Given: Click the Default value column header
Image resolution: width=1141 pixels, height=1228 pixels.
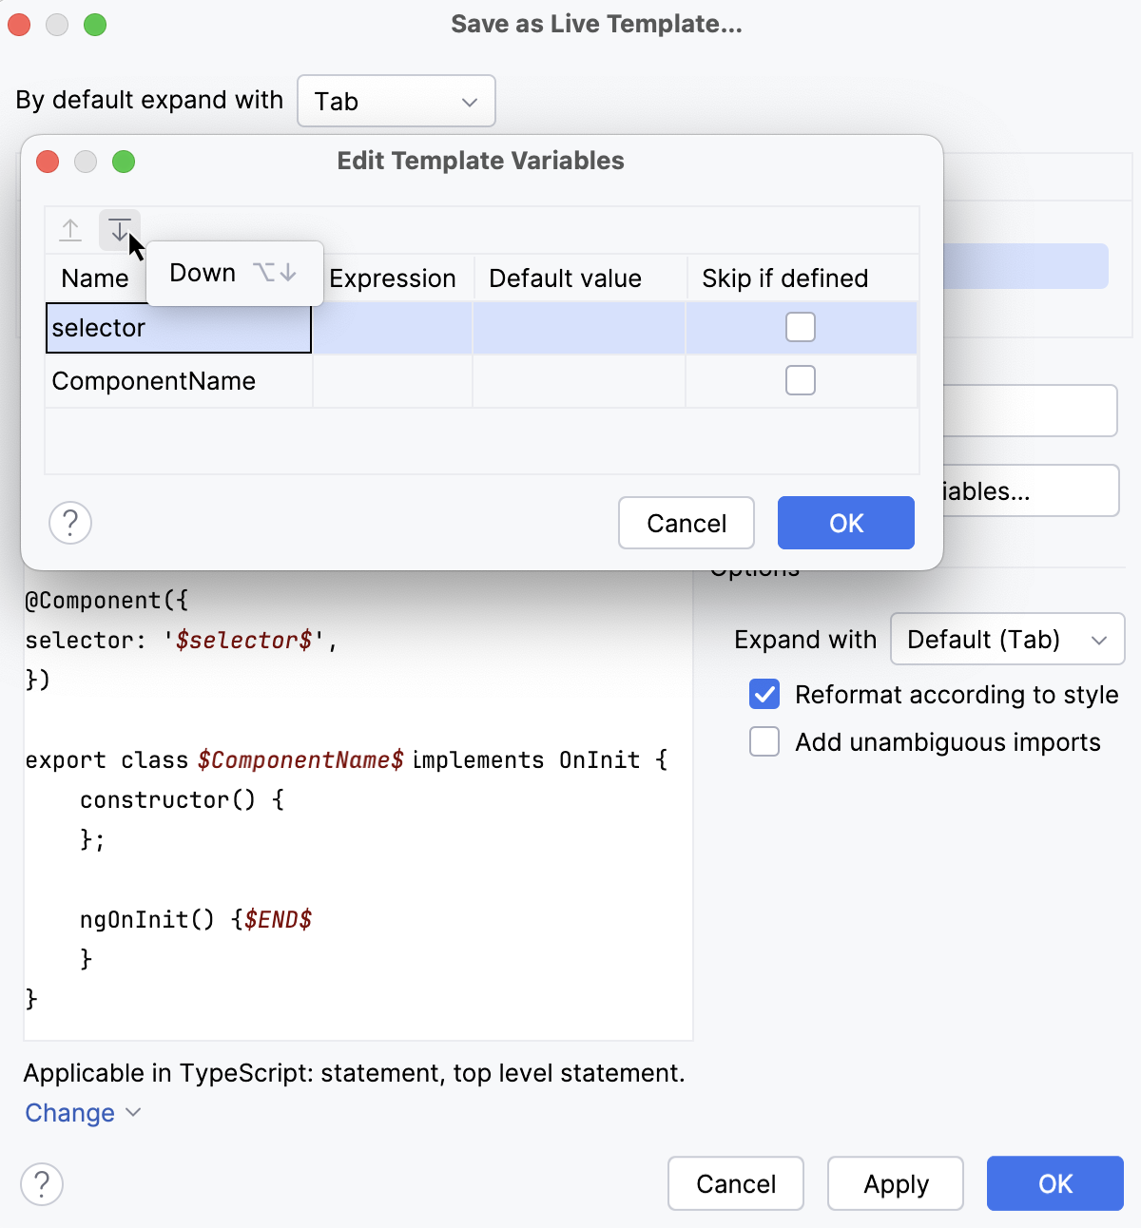Looking at the screenshot, I should 565,278.
